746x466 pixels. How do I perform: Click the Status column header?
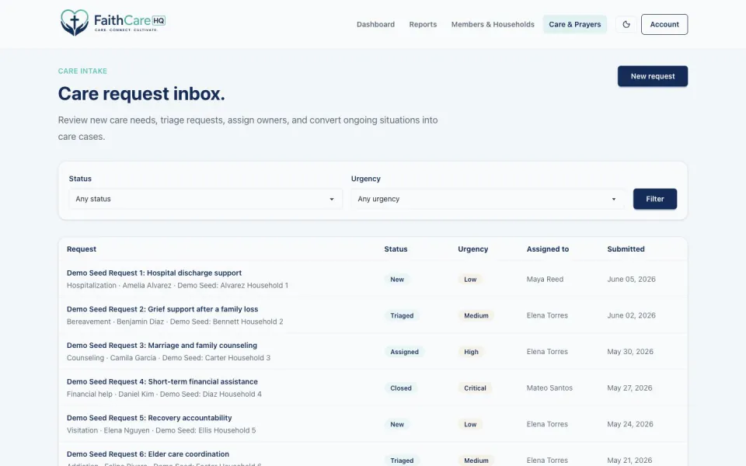point(396,249)
